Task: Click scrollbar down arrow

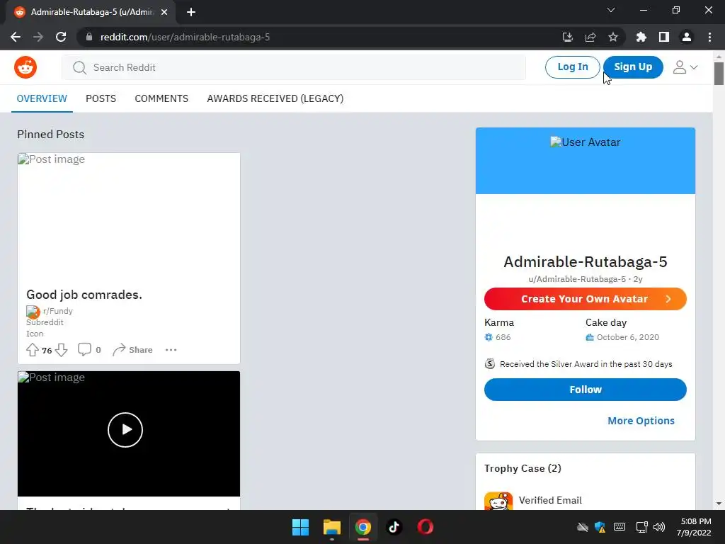Action: (x=719, y=504)
